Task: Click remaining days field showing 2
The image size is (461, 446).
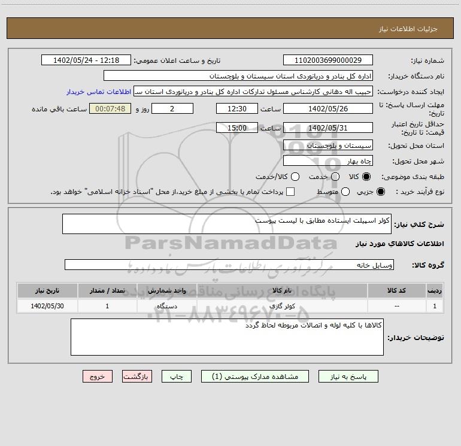Action: coord(172,108)
